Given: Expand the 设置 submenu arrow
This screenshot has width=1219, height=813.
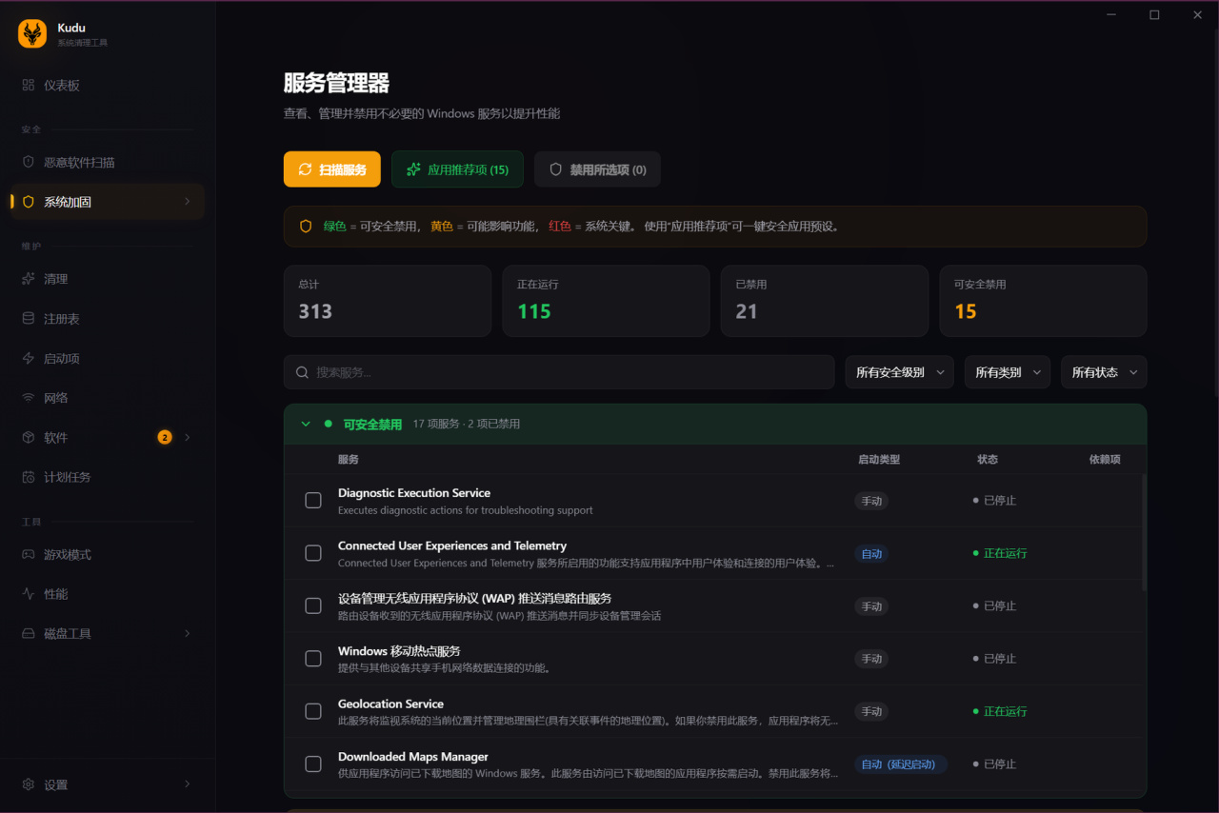Looking at the screenshot, I should (187, 784).
